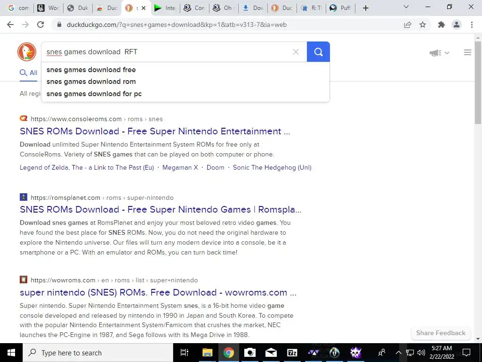482x362 pixels.
Task: Click the romsplanet favicon
Action: point(24,197)
